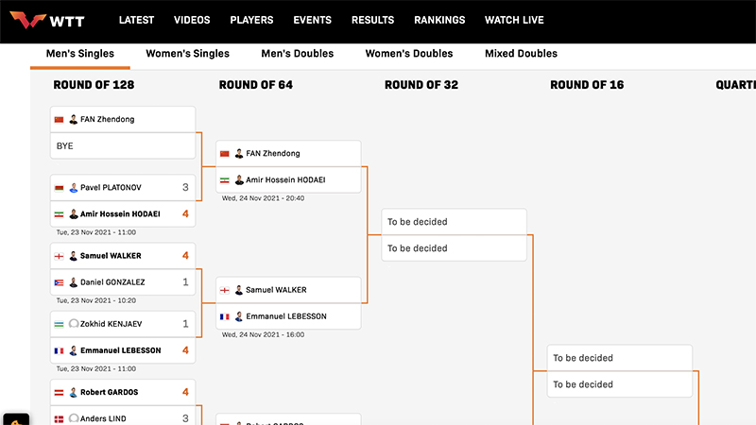The width and height of the screenshot is (756, 425).
Task: Open the Men's Doubles draw
Action: [297, 54]
